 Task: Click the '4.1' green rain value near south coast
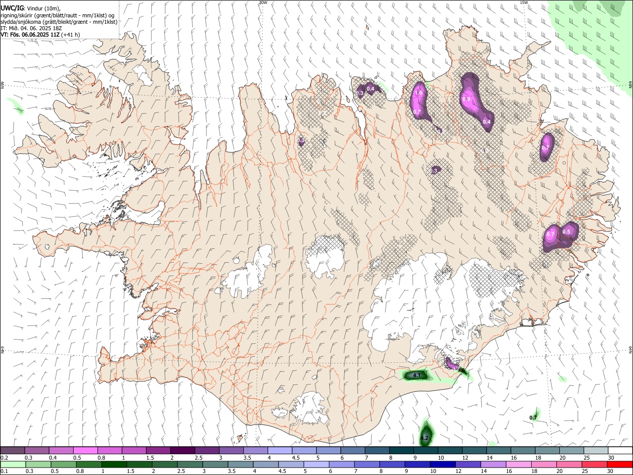(417, 376)
